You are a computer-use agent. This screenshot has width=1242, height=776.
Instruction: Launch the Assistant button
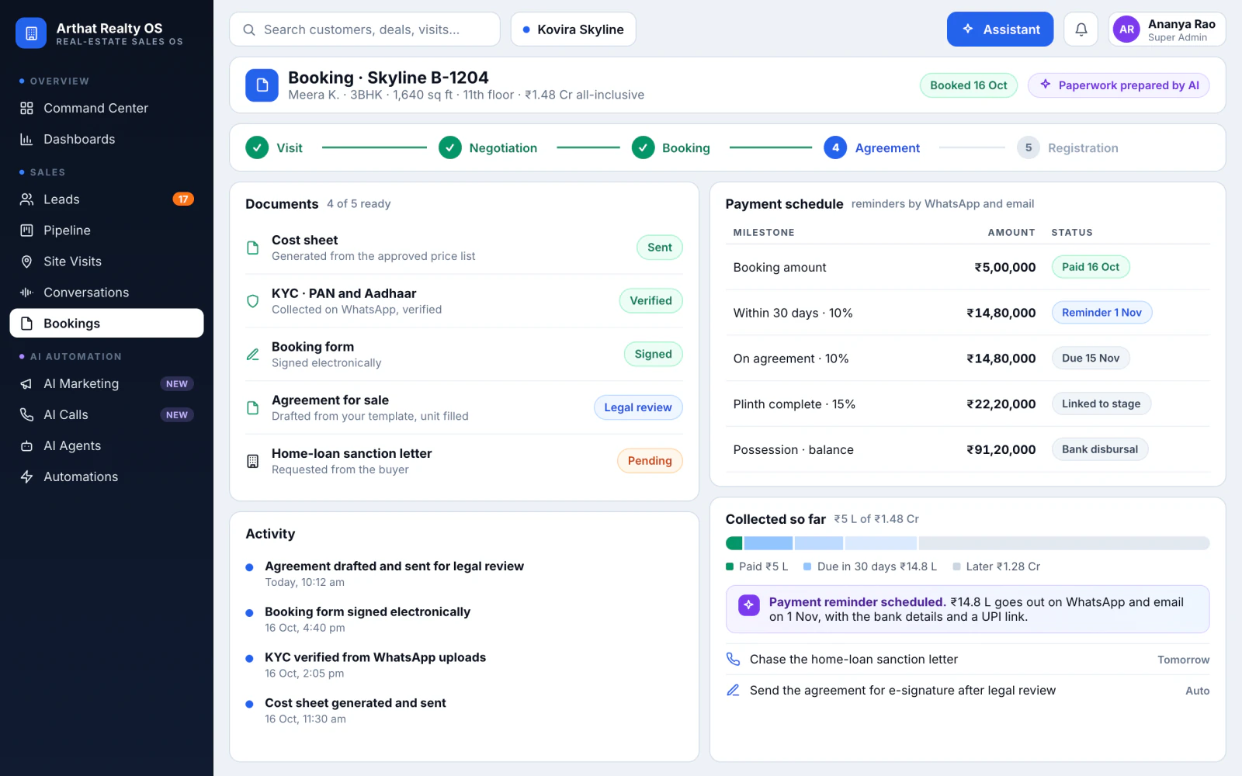click(1000, 29)
